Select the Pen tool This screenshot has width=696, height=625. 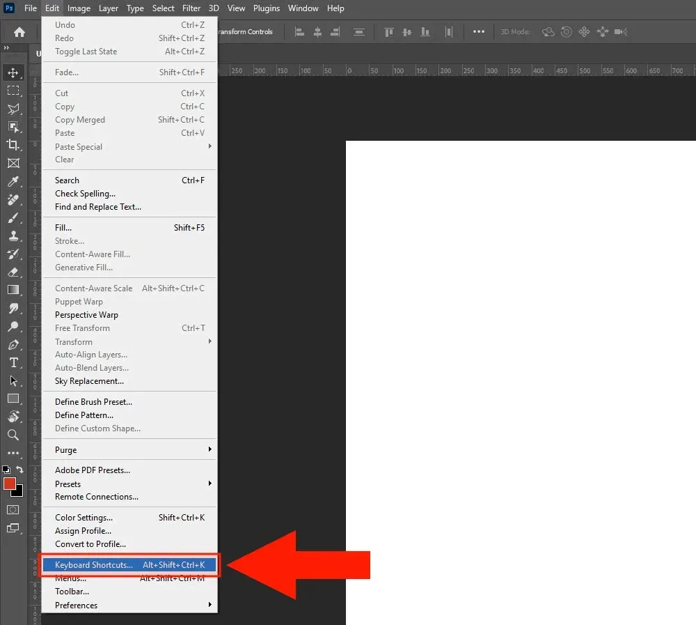[x=13, y=344]
